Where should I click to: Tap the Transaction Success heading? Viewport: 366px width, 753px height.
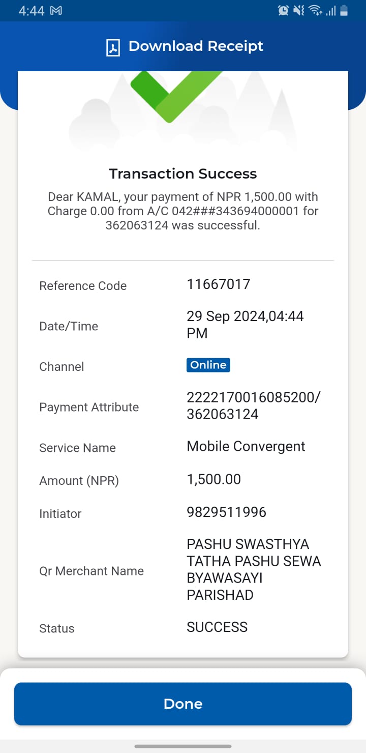point(183,173)
